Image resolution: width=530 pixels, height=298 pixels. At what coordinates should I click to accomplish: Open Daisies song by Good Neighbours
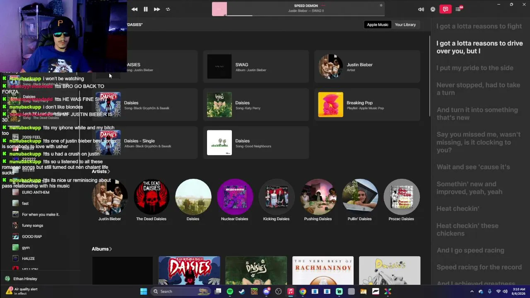point(256,143)
